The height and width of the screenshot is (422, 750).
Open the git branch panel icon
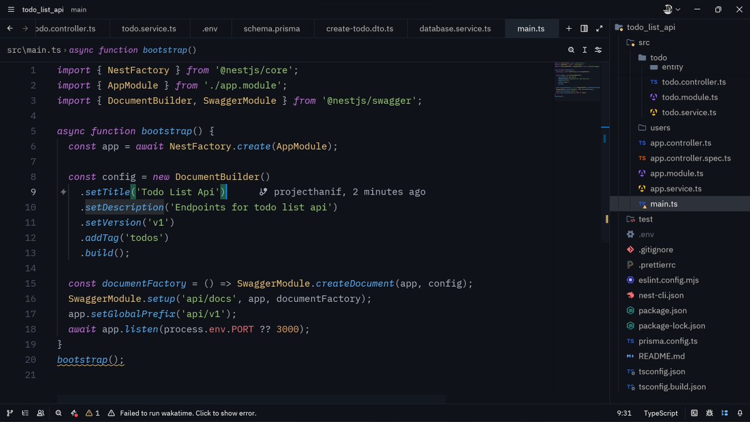[x=9, y=413]
